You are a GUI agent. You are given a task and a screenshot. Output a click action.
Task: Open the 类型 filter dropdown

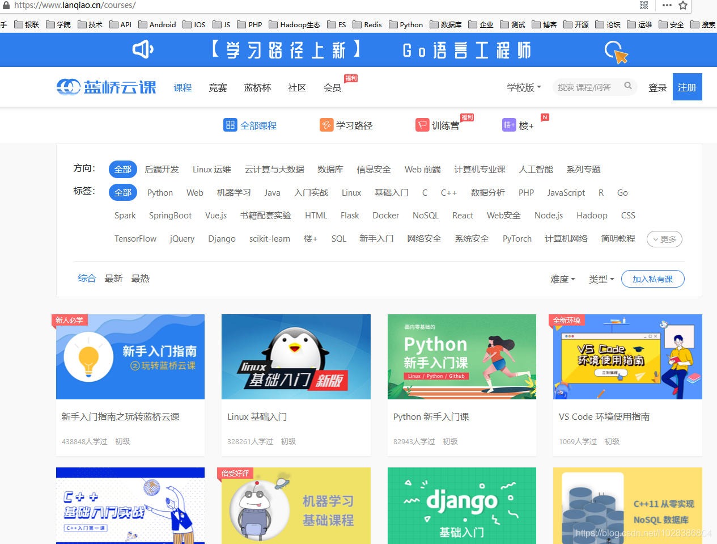coord(601,279)
